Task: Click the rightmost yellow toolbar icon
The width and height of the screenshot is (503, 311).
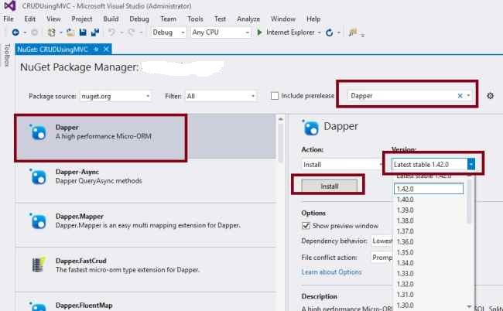Action: click(353, 32)
